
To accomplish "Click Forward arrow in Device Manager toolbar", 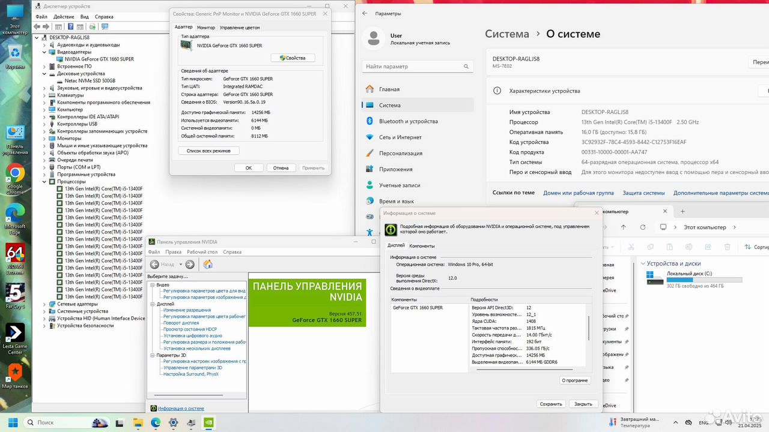I will pyautogui.click(x=46, y=26).
